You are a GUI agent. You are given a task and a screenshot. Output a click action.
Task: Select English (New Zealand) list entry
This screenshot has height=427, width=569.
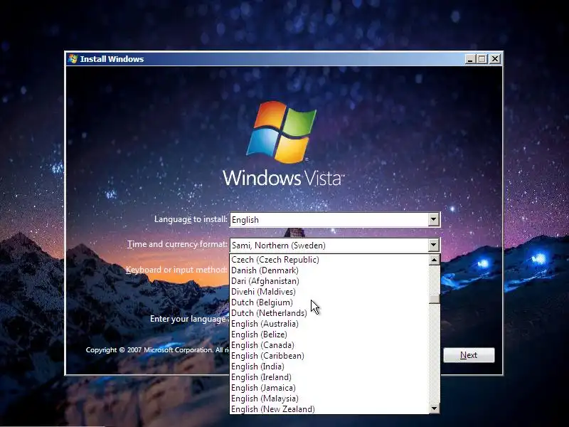pos(329,409)
